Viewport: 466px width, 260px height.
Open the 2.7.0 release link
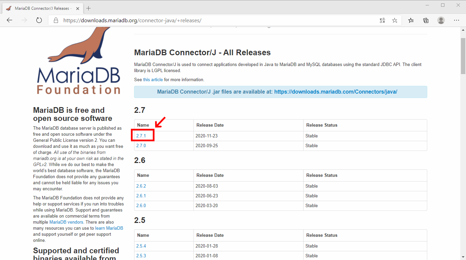coord(141,146)
